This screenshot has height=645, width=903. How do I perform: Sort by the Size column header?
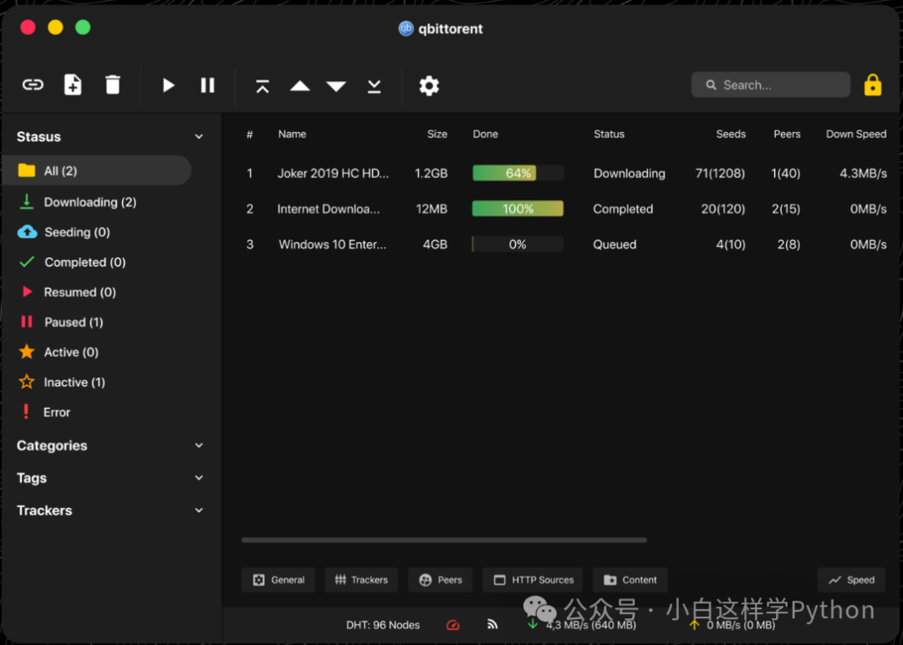tap(437, 134)
